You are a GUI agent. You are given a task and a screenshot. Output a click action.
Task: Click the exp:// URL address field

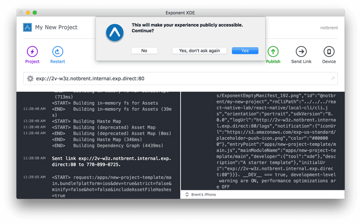pyautogui.click(x=180, y=79)
